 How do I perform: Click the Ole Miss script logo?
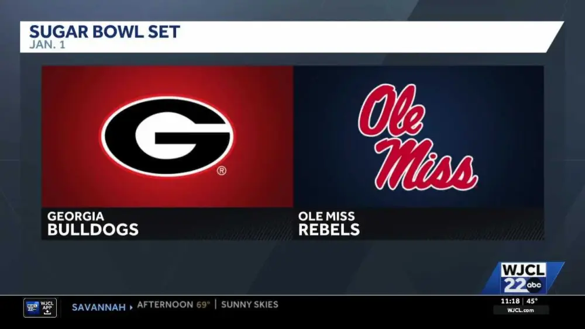coord(418,138)
